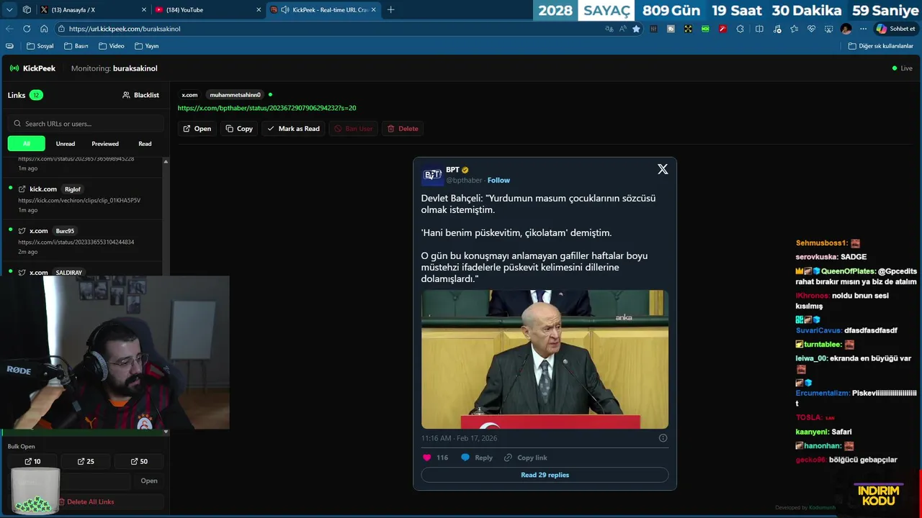Click the KickPeek logo in the header
The image size is (922, 518).
32,68
